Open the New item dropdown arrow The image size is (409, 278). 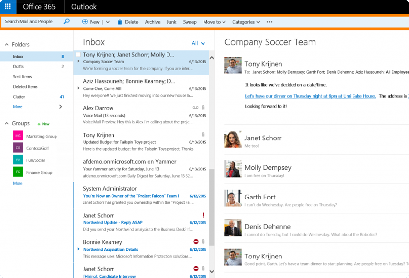[108, 22]
